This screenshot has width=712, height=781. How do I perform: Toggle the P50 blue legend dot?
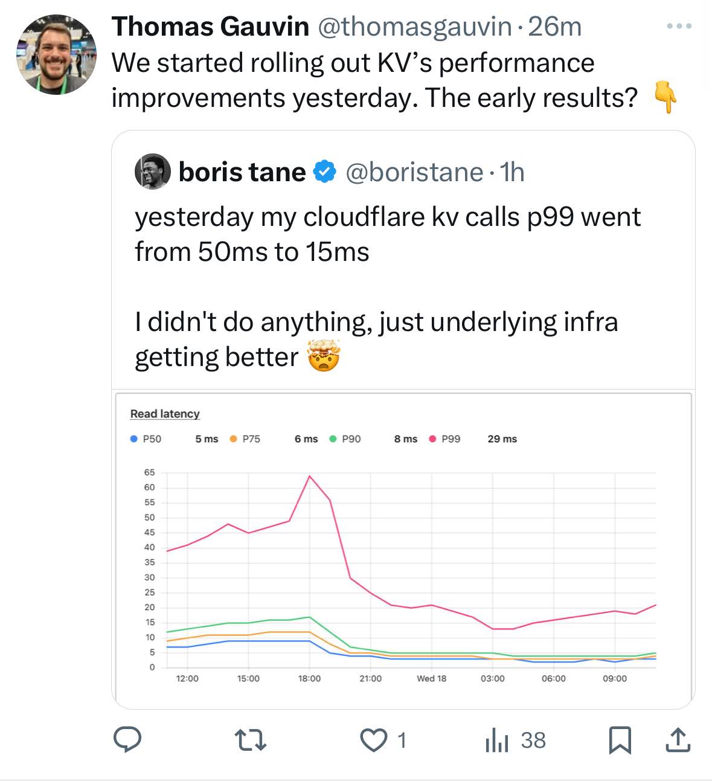pyautogui.click(x=134, y=439)
